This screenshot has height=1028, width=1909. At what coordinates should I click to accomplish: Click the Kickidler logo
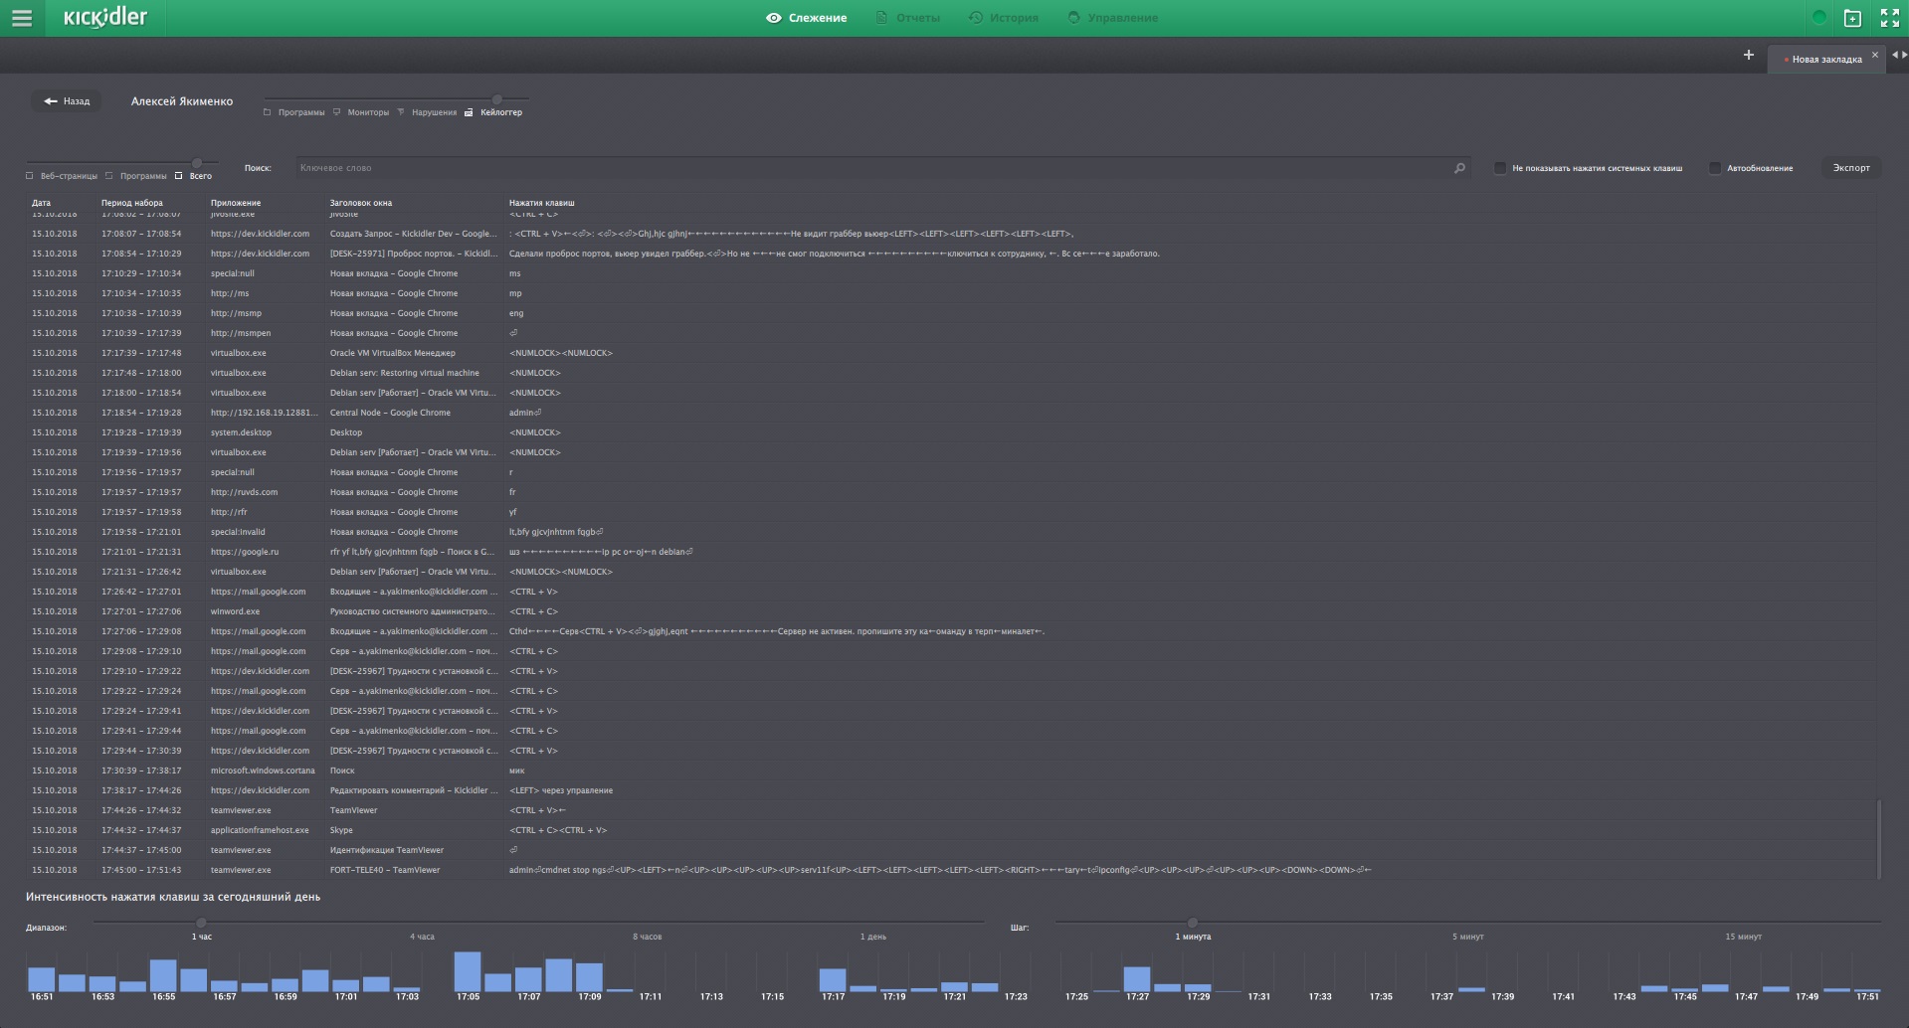(105, 17)
